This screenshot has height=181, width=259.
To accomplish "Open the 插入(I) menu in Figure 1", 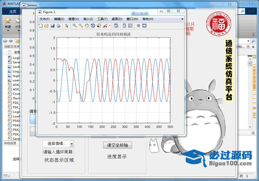I will 88,19.
